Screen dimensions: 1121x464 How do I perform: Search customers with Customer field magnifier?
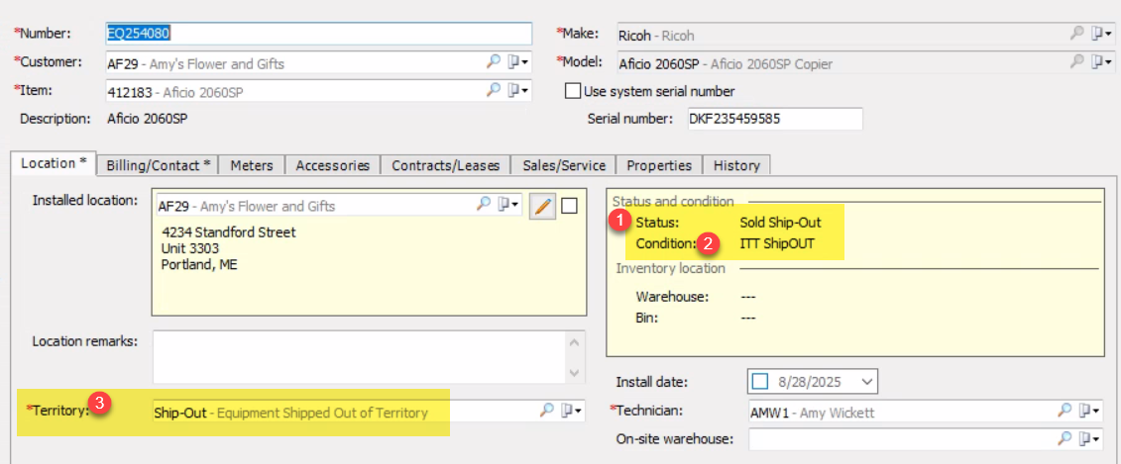tap(493, 62)
